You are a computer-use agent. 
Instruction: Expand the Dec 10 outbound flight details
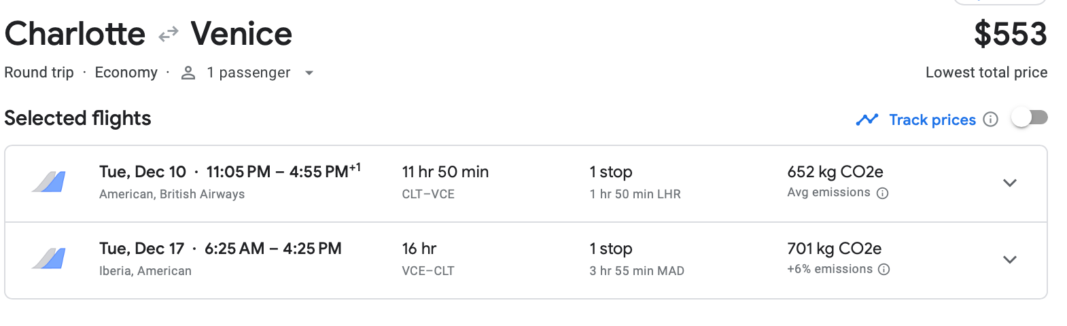[1010, 183]
